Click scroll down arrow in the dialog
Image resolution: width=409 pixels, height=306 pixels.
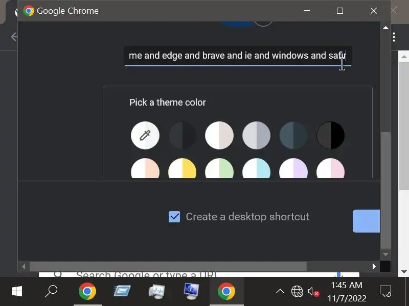(x=385, y=254)
